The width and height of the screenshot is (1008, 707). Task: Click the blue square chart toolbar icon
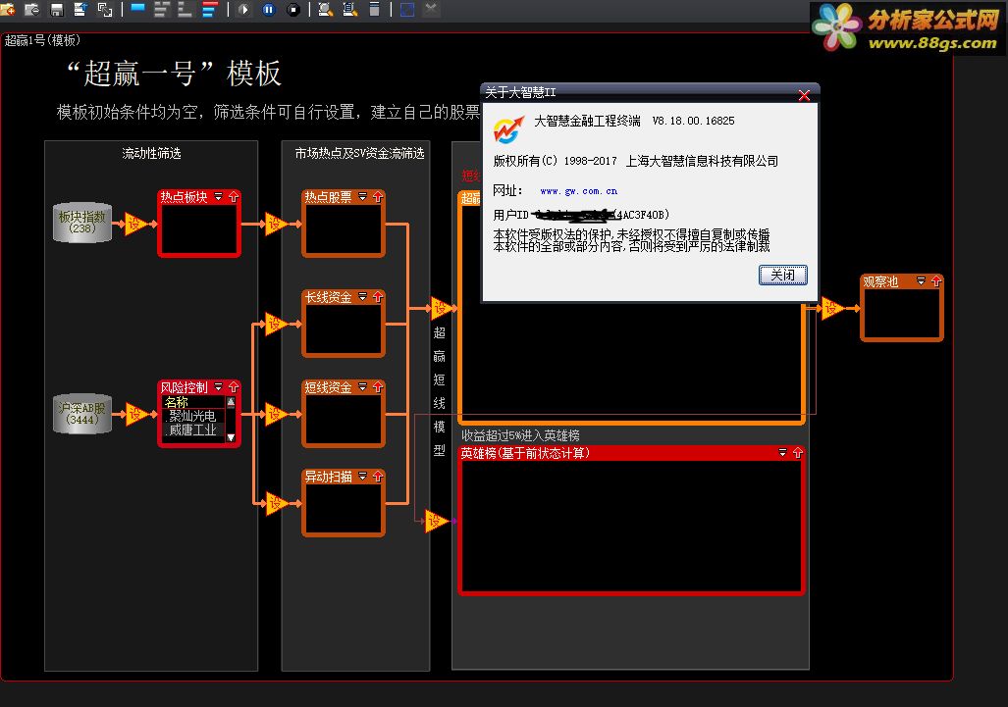[407, 9]
